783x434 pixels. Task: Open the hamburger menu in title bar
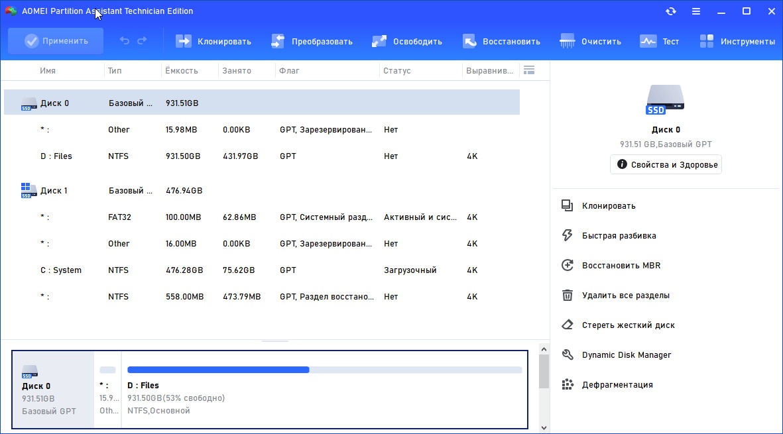(695, 11)
